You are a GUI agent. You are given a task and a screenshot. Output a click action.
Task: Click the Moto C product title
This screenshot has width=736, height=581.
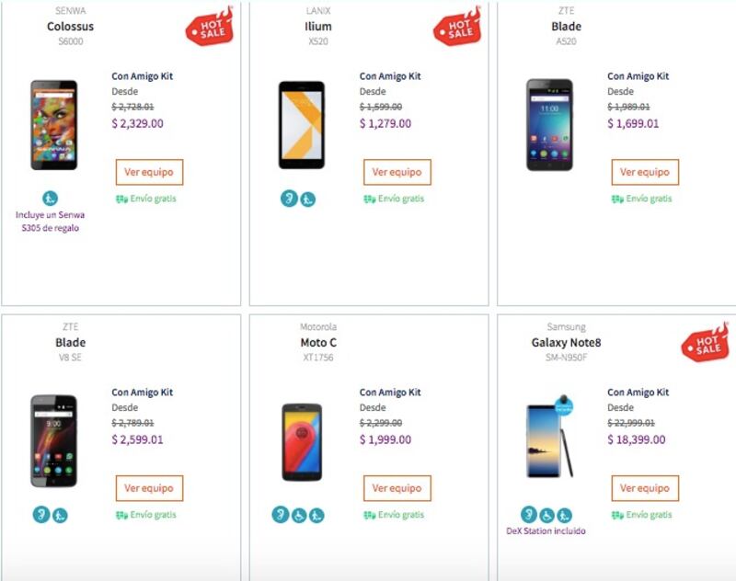click(x=317, y=343)
